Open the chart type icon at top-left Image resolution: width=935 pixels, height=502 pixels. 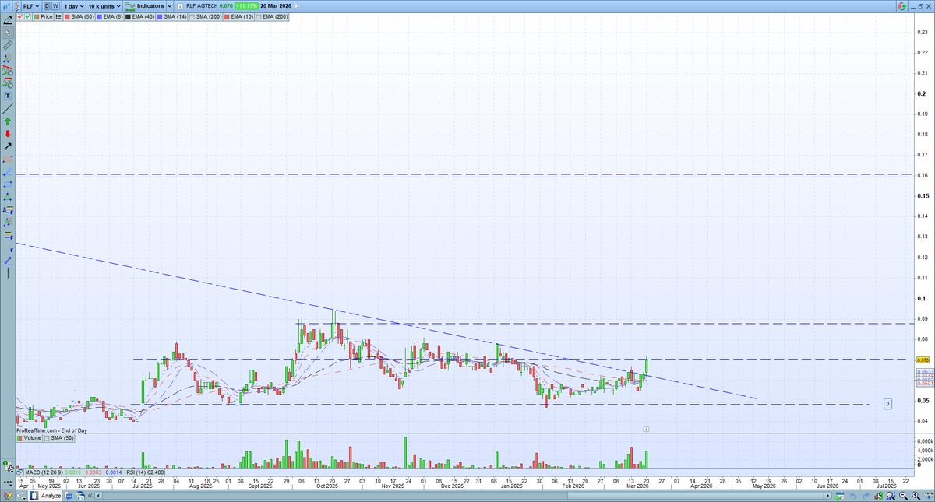(6, 6)
